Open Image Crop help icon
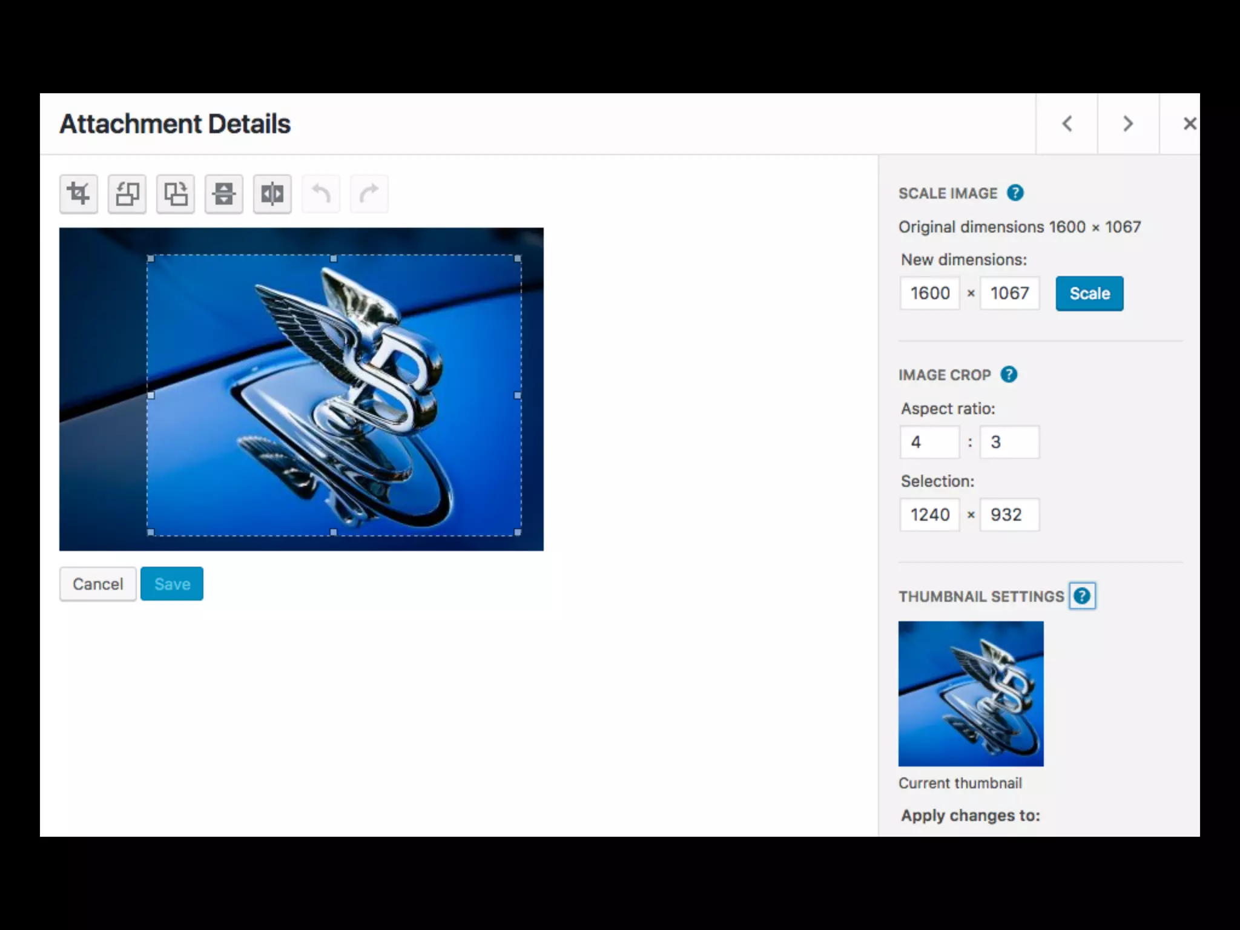 [1009, 375]
